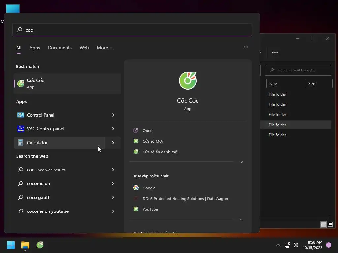This screenshot has width=338, height=253.
Task: Click the magnifier icon beside cocomelon
Action: point(21,183)
